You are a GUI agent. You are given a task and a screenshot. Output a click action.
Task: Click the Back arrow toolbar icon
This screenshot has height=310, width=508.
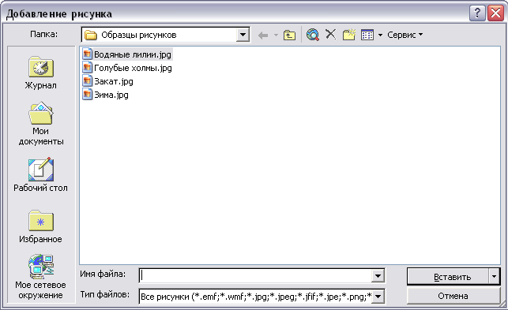263,35
